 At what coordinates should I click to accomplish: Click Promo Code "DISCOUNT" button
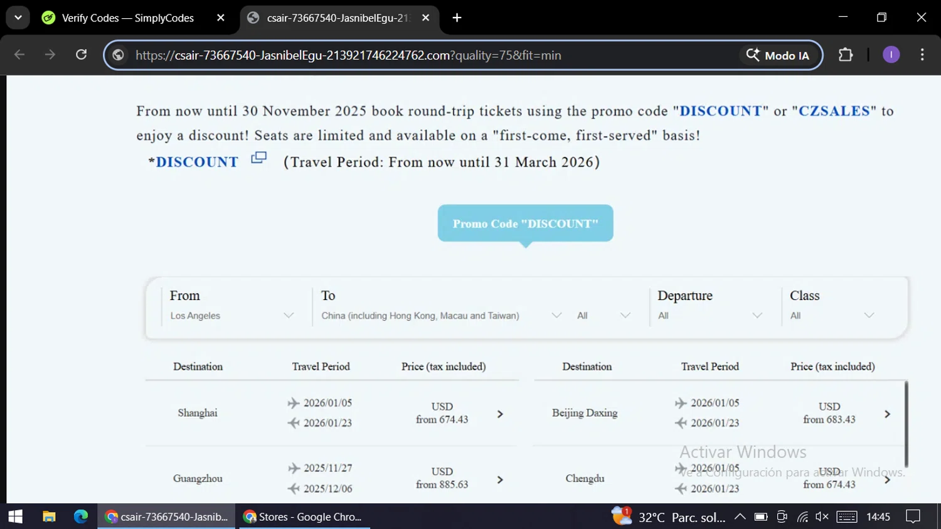526,223
